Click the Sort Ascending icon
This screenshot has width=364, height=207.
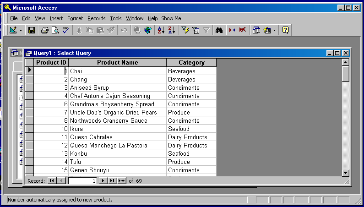161,30
